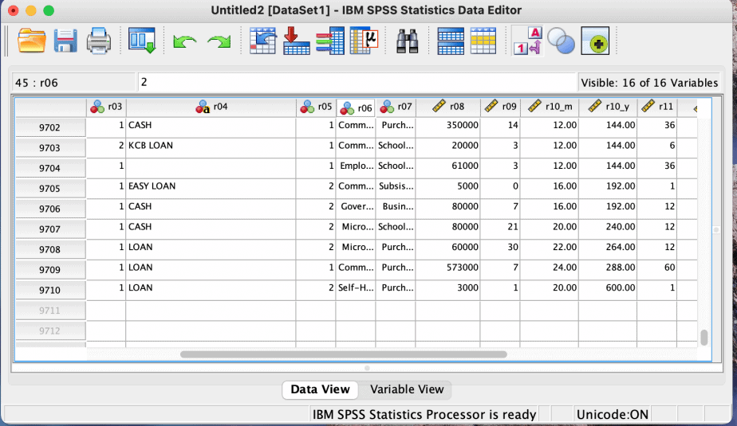737x426 pixels.
Task: Use Variable Sets circles icon
Action: click(x=562, y=41)
